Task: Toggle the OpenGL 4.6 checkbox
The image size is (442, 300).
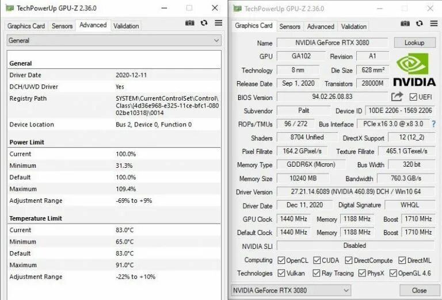Action: (x=393, y=273)
